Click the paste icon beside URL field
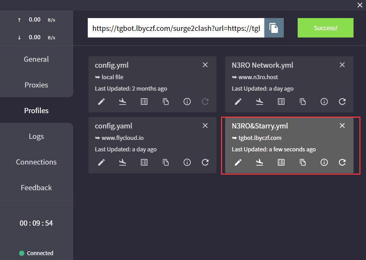 [x=274, y=28]
